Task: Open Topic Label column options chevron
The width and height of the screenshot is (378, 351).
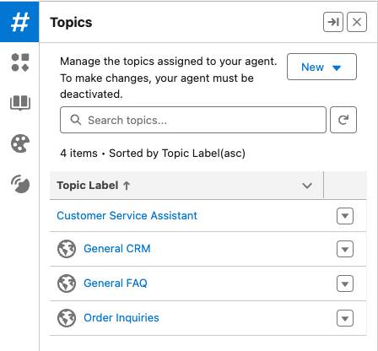Action: tap(307, 186)
